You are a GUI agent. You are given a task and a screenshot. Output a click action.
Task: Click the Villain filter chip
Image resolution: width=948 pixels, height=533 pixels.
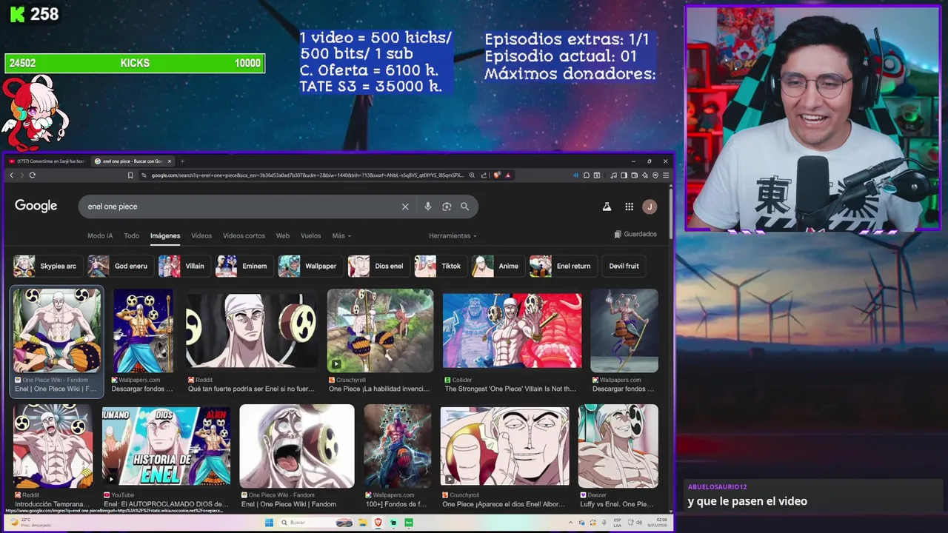pyautogui.click(x=183, y=266)
